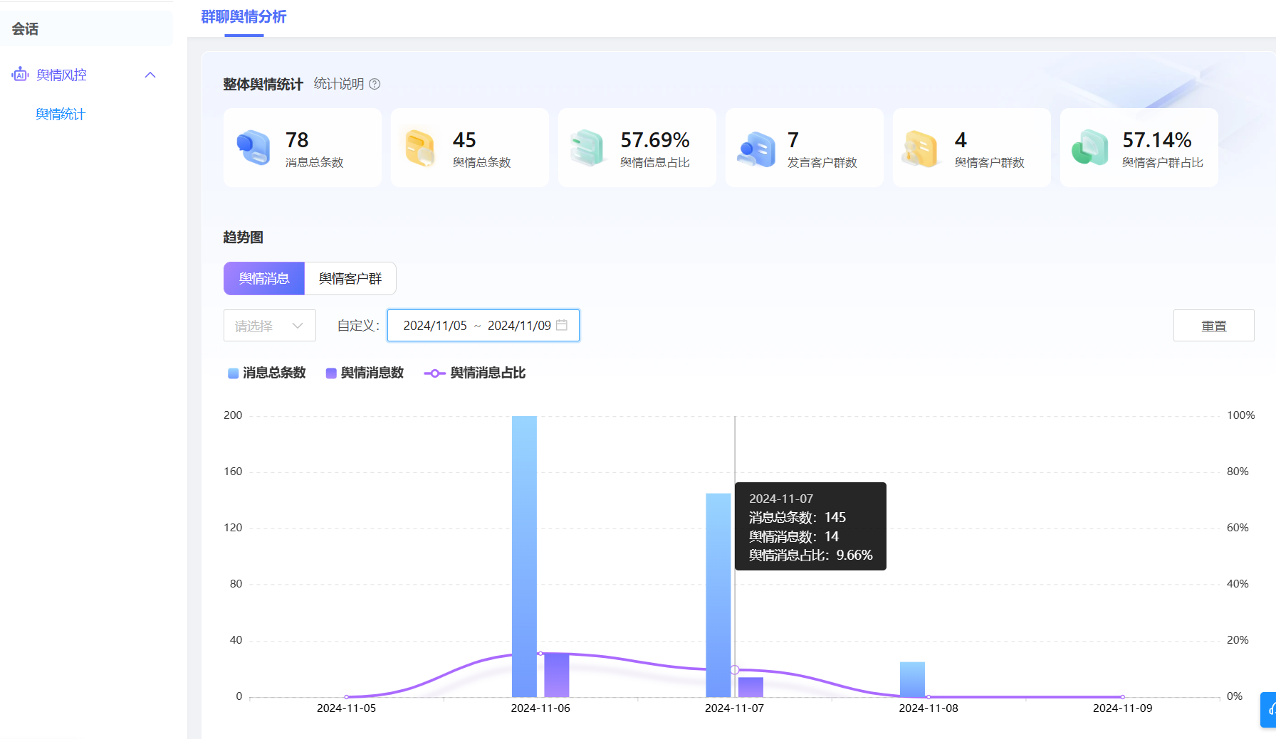The image size is (1276, 739).
Task: Open the 统计说明 link text
Action: tap(339, 84)
